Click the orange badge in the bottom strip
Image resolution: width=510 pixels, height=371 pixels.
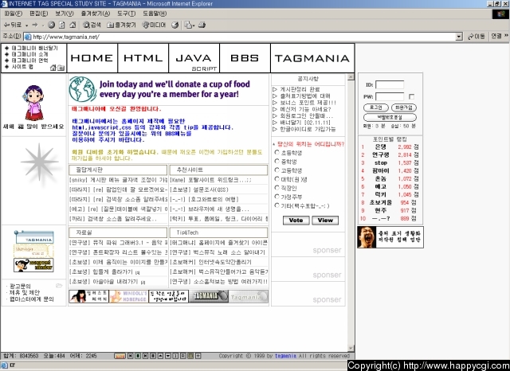(x=120, y=356)
